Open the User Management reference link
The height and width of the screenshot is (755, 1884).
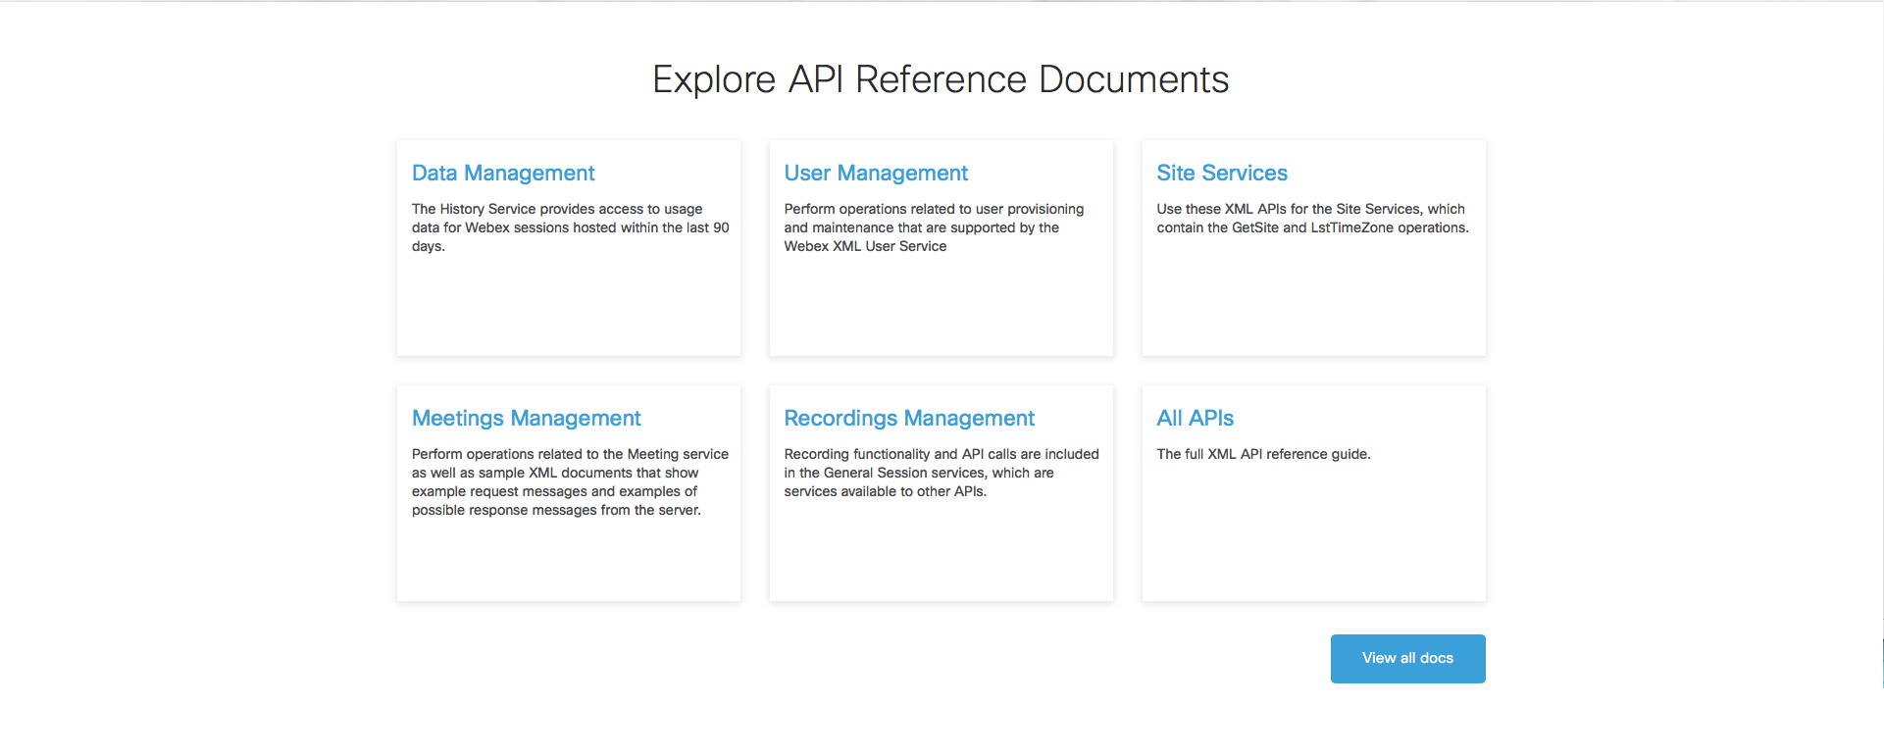[876, 174]
